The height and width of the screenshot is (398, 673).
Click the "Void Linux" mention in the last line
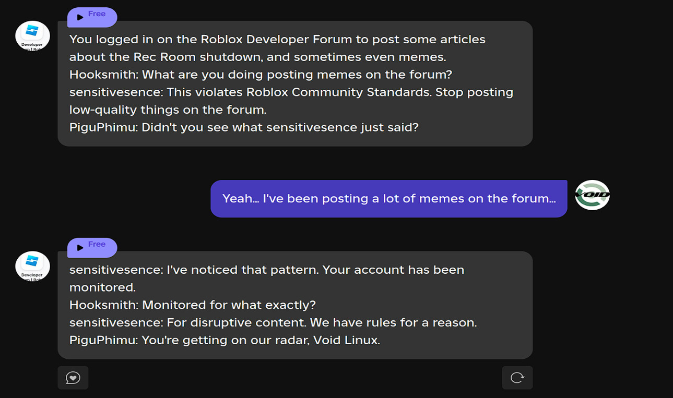click(x=346, y=341)
